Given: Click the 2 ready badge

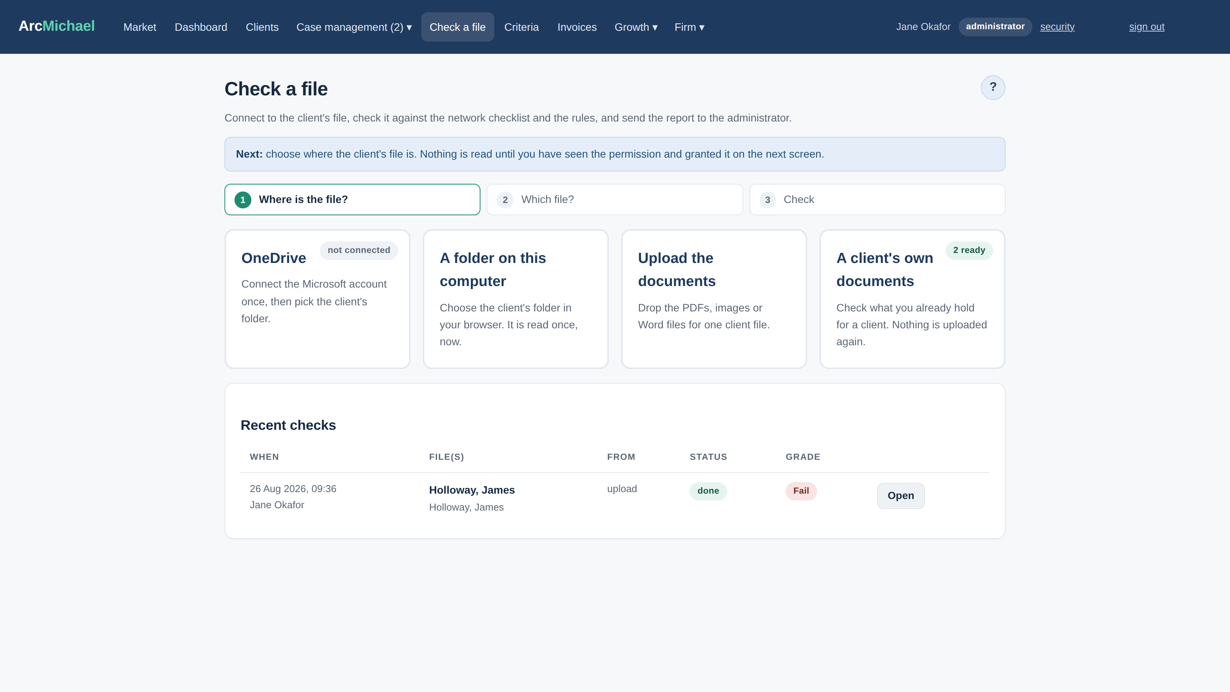Looking at the screenshot, I should 969,250.
